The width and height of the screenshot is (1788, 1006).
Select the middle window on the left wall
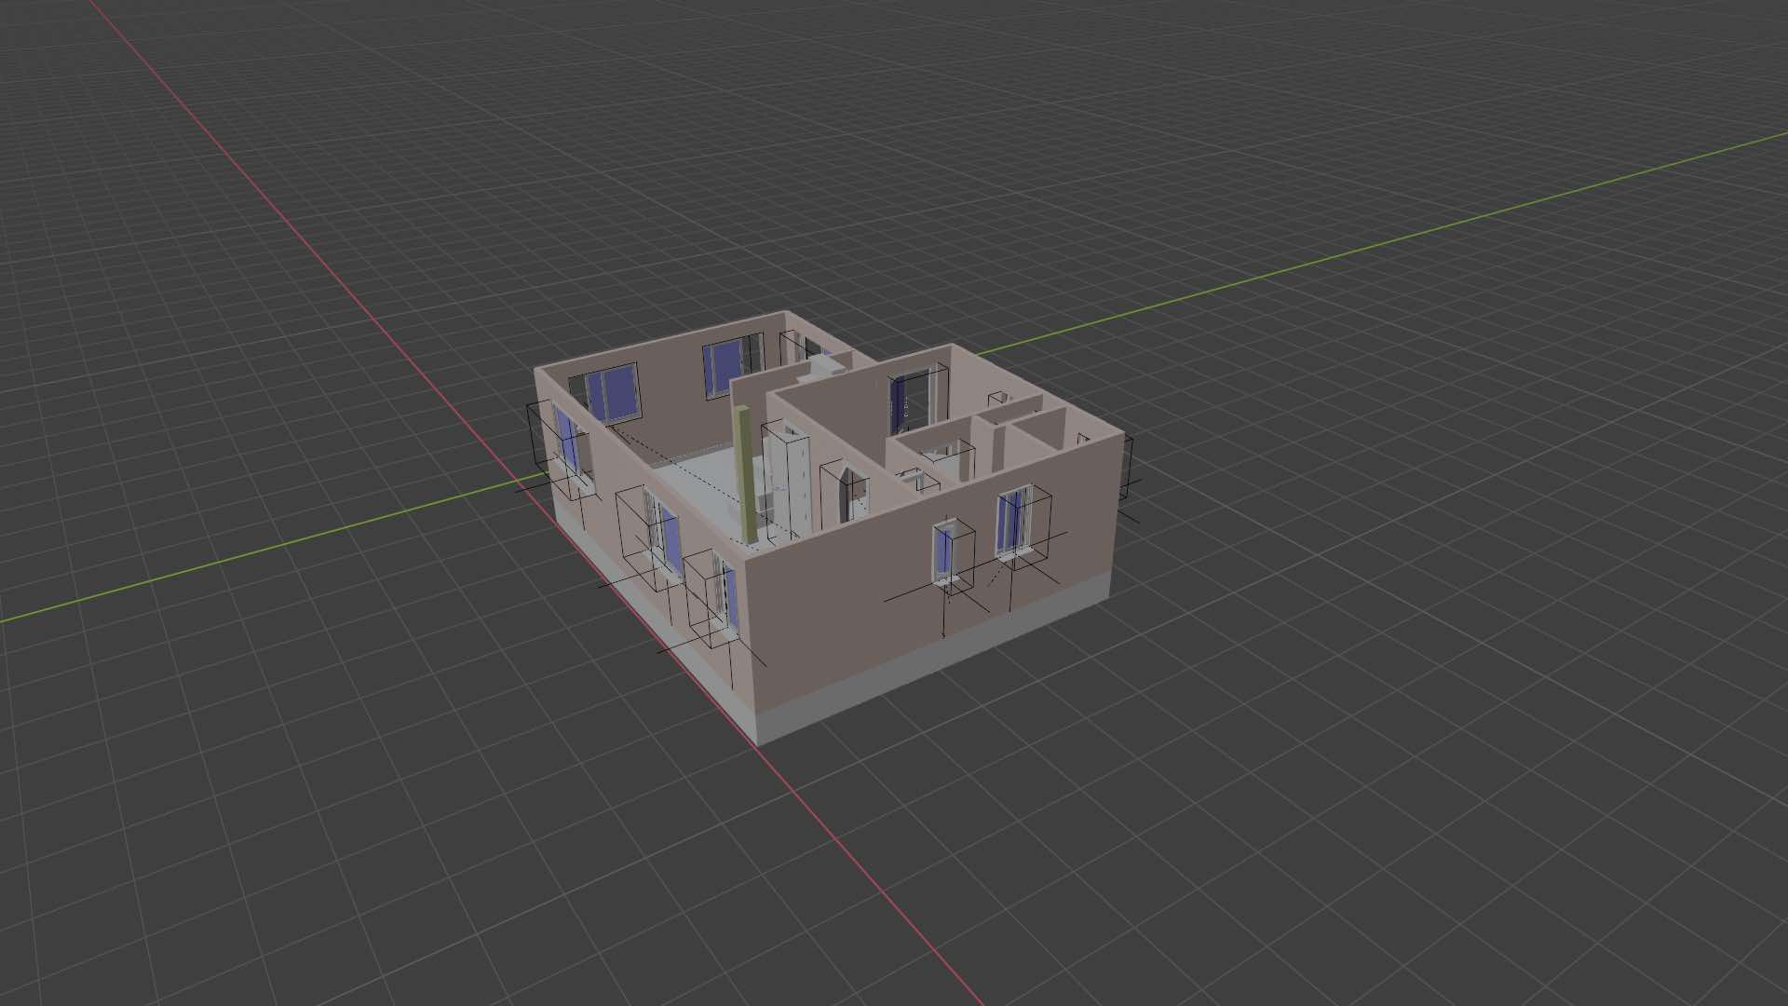[x=667, y=536]
